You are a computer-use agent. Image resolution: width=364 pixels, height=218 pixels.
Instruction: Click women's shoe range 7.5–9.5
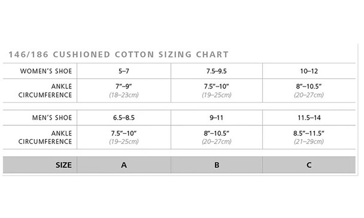coord(216,71)
